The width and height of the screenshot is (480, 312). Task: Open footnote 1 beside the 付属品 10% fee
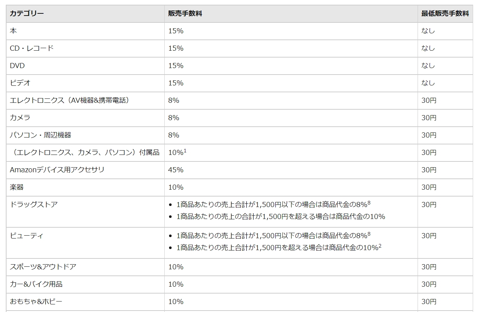185,151
